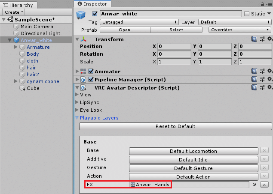Expand the Animator component
This screenshot has width=273, height=194.
click(x=77, y=71)
